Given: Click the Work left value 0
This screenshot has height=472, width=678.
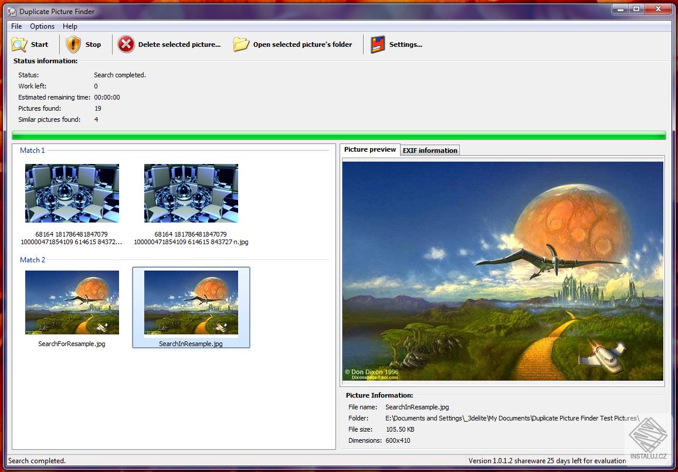Looking at the screenshot, I should [96, 86].
